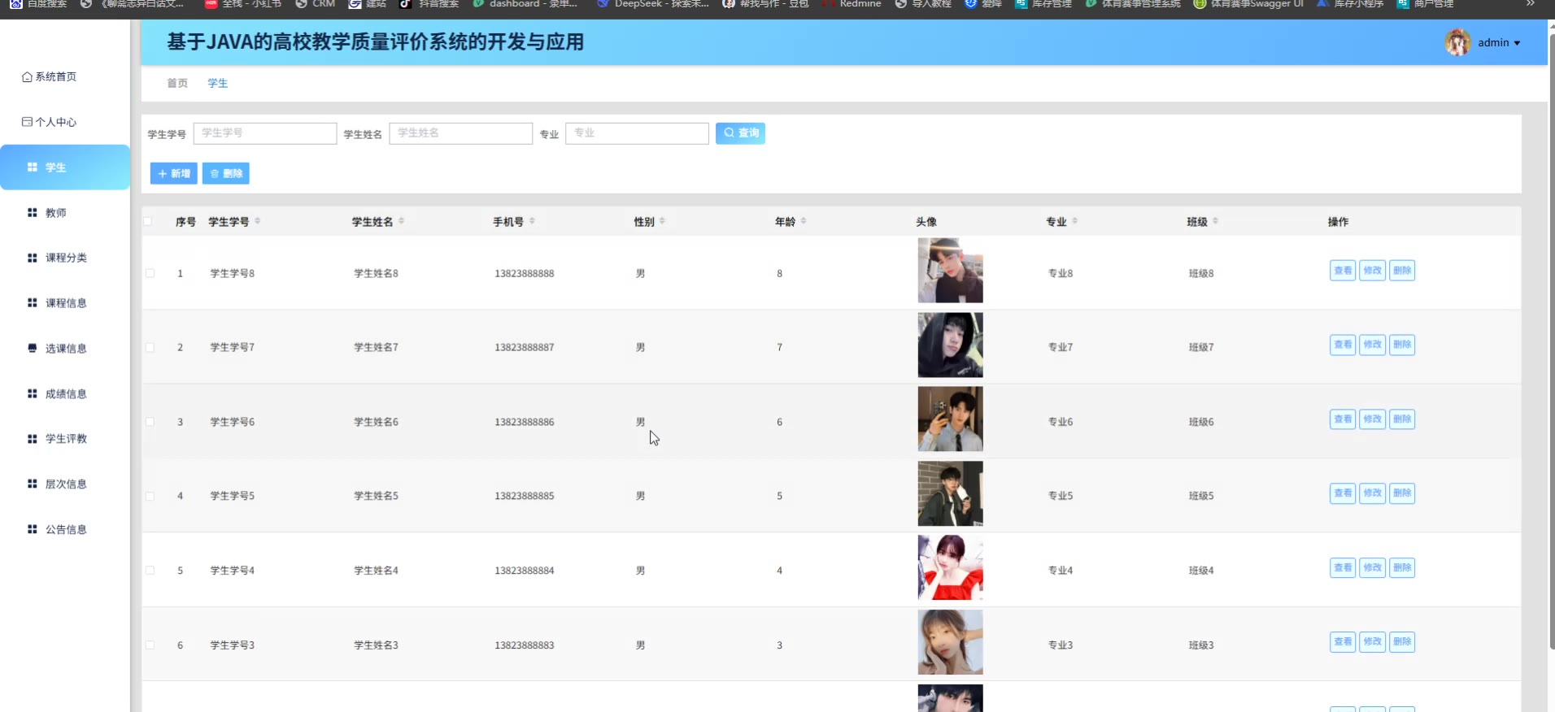
Task: Check the row checkbox for 学生学号8
Action: coord(150,273)
